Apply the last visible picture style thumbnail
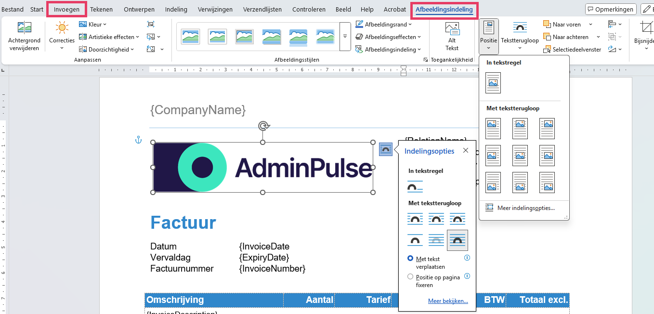This screenshot has width=654, height=314. (325, 36)
